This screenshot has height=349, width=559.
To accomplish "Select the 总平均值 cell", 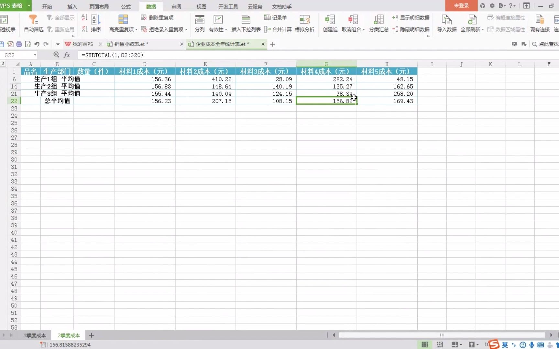I will point(57,101).
